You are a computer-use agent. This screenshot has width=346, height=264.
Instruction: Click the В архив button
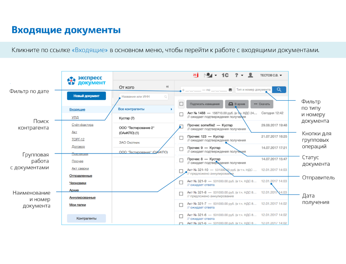pos(237,104)
